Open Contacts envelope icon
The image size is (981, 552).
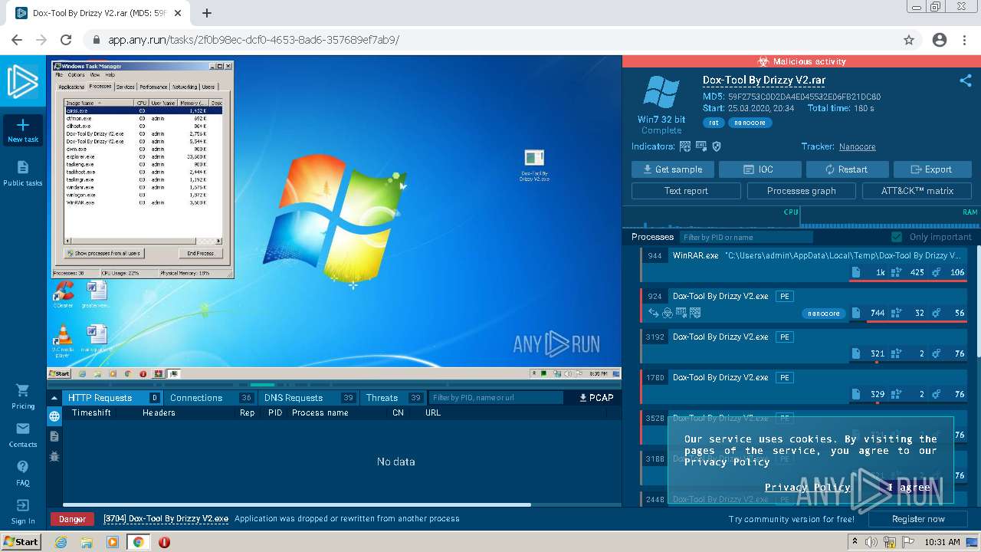point(23,429)
